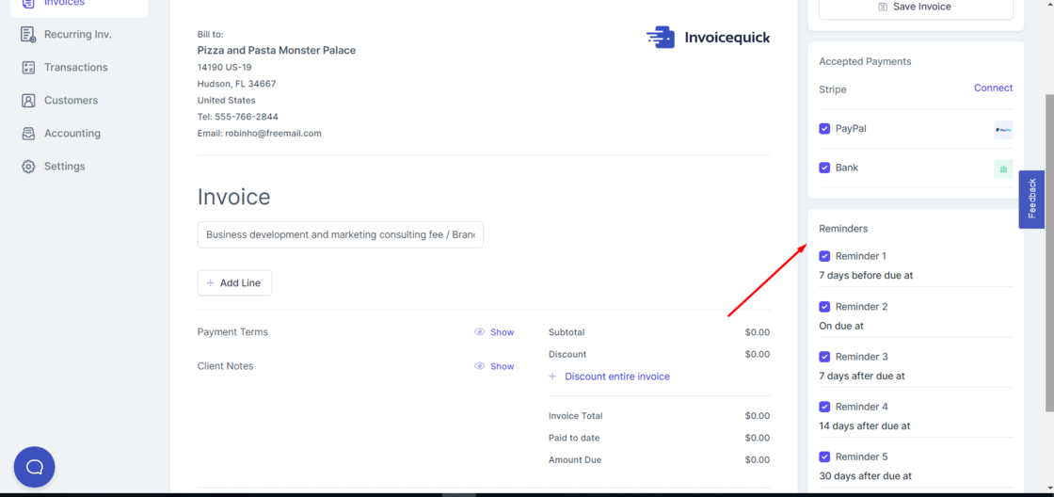
Task: Click the green Bank icon
Action: [x=1003, y=169]
